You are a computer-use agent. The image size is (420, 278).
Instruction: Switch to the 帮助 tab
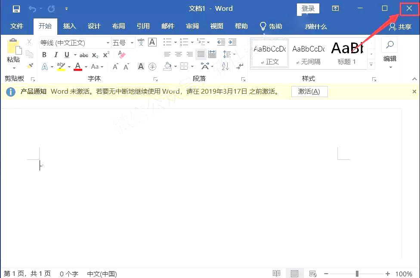(x=241, y=26)
